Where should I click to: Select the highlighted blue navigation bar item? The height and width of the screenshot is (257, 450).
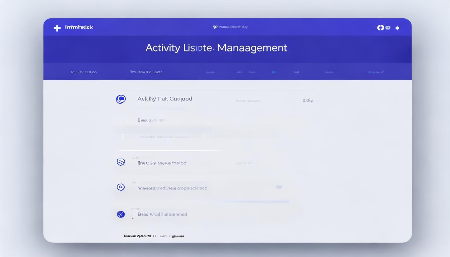pos(274,72)
